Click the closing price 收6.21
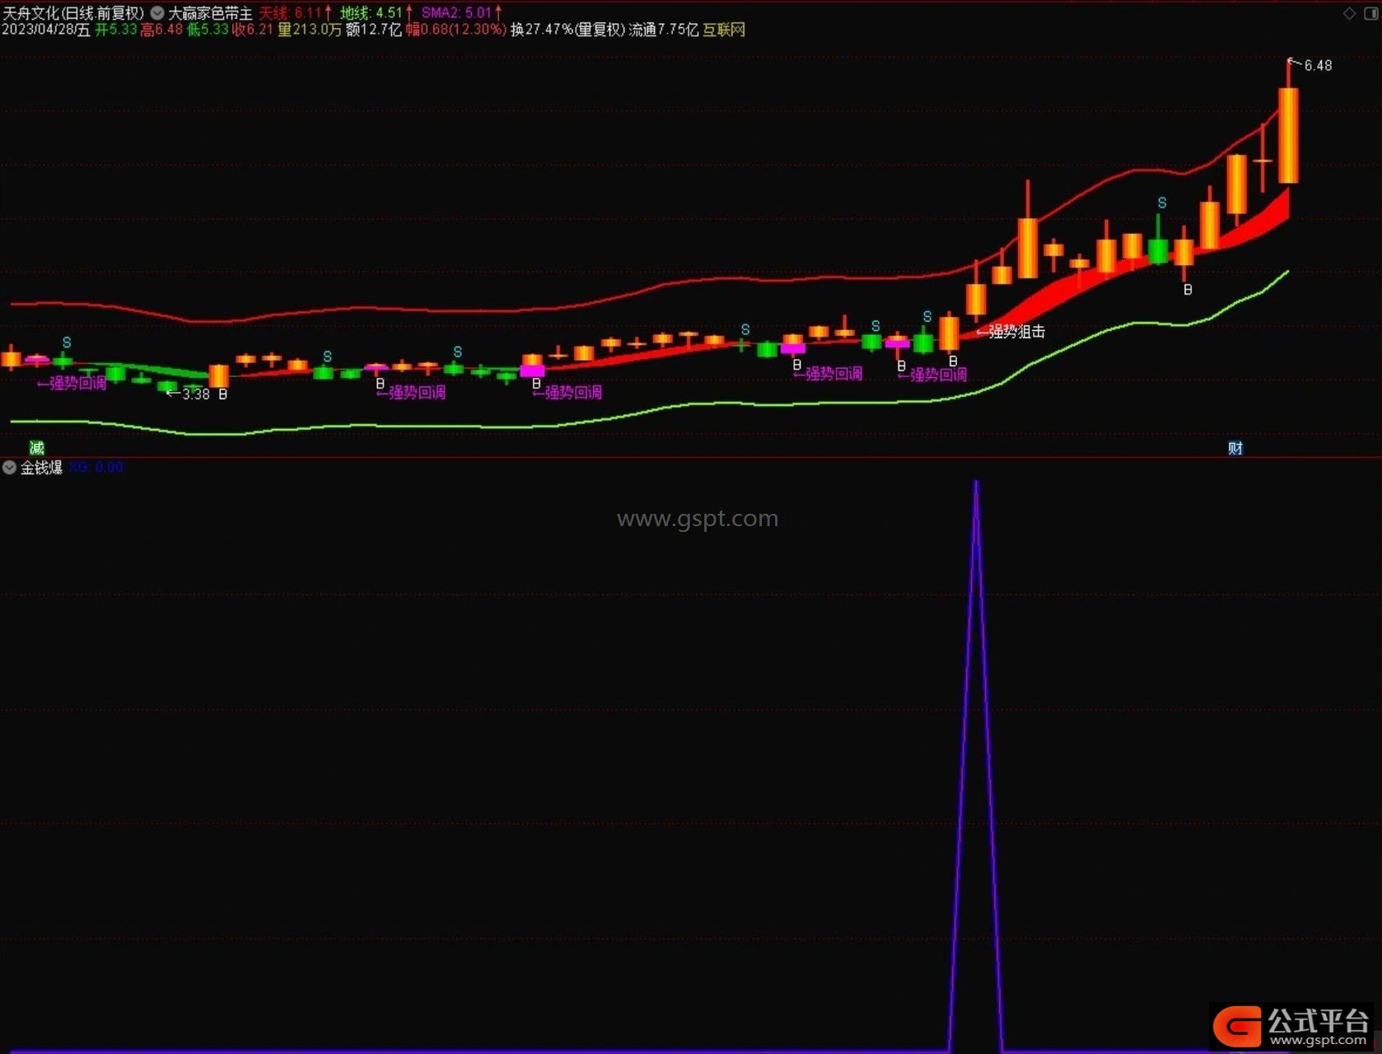This screenshot has height=1054, width=1382. click(253, 30)
